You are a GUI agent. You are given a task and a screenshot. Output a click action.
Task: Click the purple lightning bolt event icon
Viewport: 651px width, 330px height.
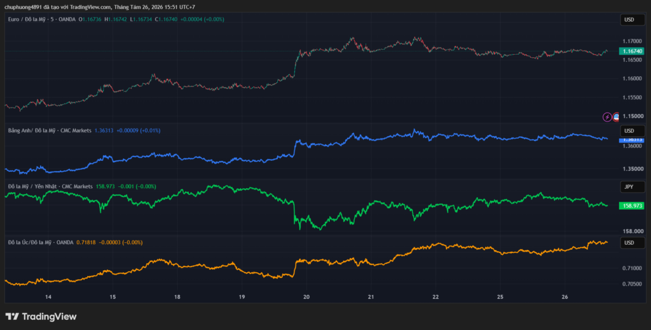(x=607, y=117)
